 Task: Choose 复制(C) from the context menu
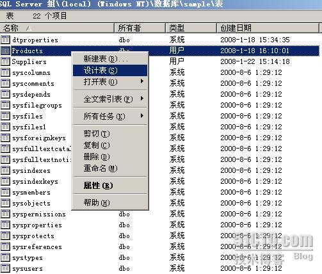[x=110, y=145]
